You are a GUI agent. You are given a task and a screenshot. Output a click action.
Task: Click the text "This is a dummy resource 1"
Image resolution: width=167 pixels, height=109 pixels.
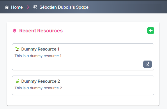38,56
